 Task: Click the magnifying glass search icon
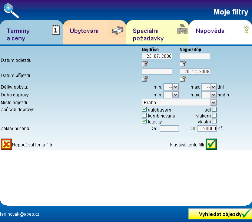click(x=11, y=10)
